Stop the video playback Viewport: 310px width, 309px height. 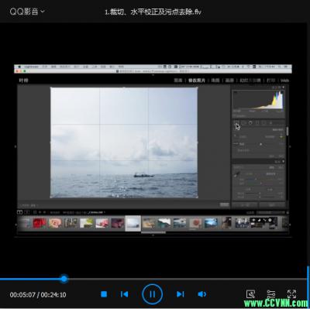click(104, 294)
